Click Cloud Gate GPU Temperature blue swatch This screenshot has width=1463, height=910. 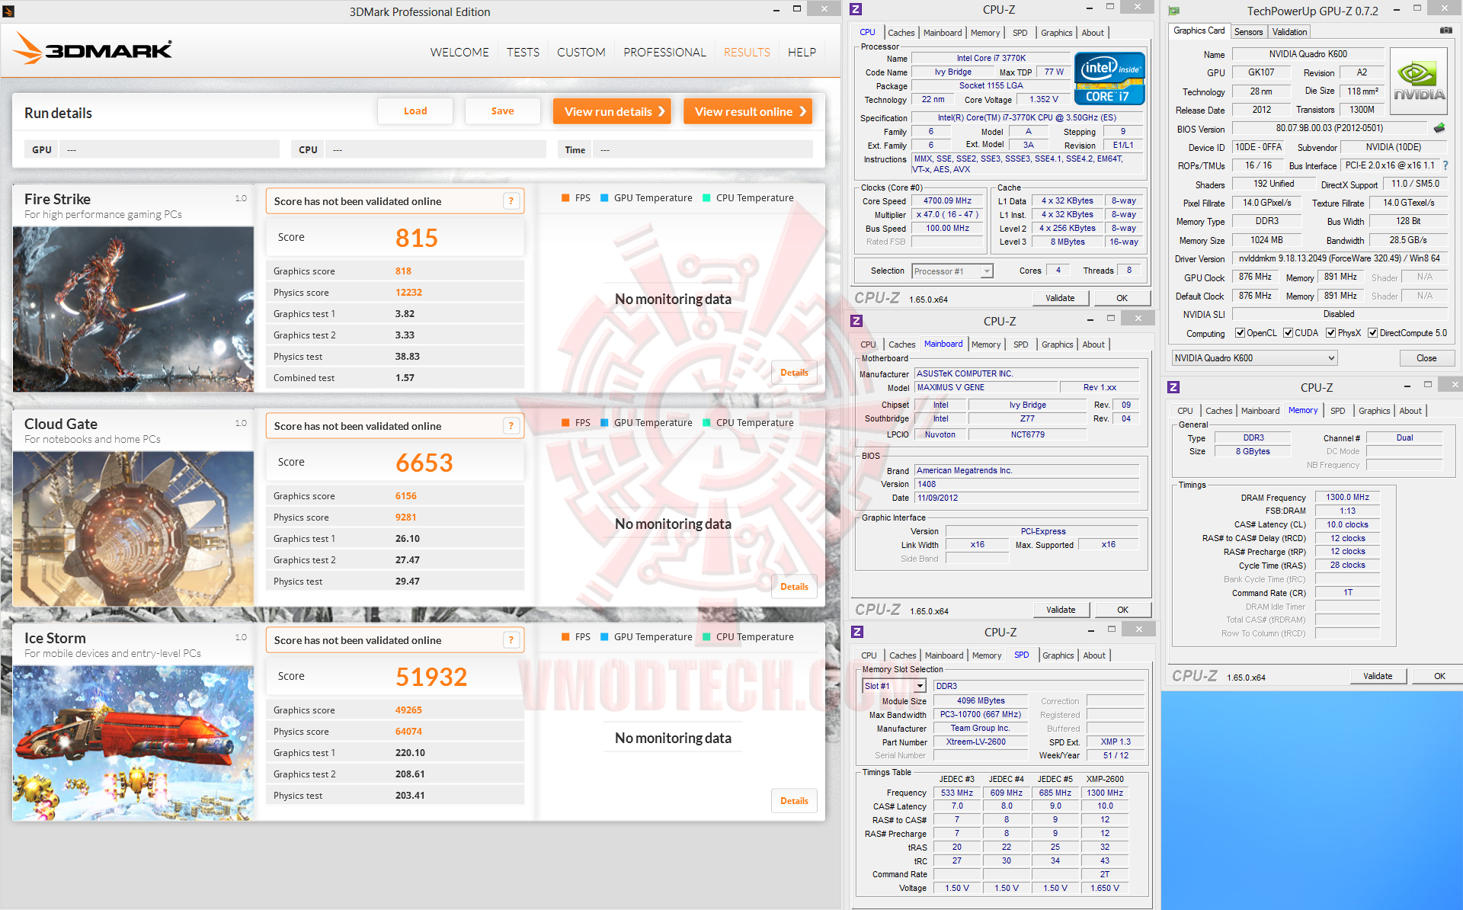click(605, 423)
